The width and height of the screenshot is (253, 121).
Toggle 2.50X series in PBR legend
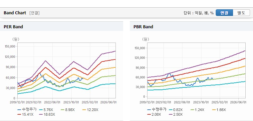tap(176, 114)
